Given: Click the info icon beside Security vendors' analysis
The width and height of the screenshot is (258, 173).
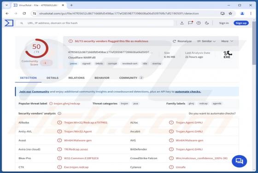Looking at the screenshot, I should coord(59,113).
